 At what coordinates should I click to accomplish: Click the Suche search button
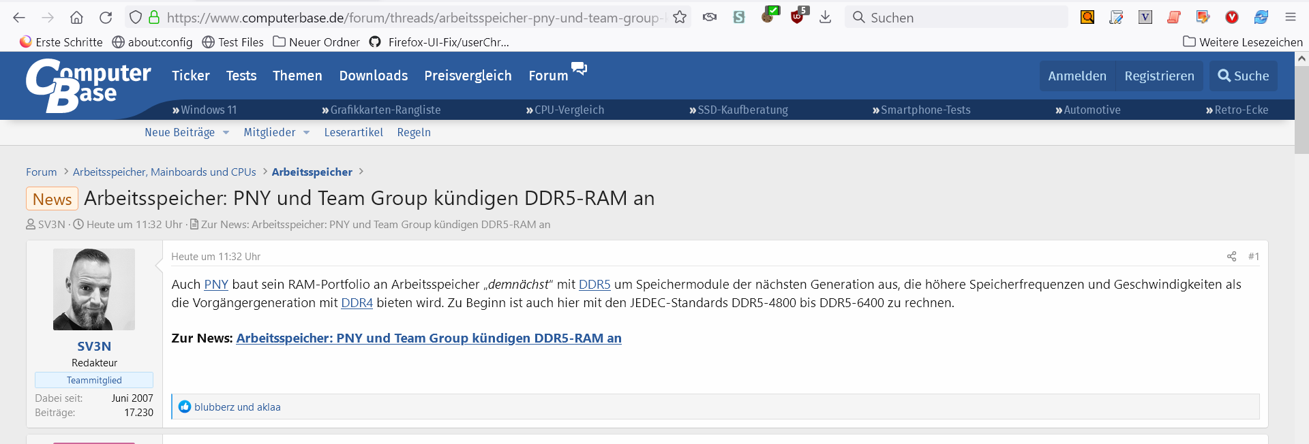click(x=1244, y=76)
